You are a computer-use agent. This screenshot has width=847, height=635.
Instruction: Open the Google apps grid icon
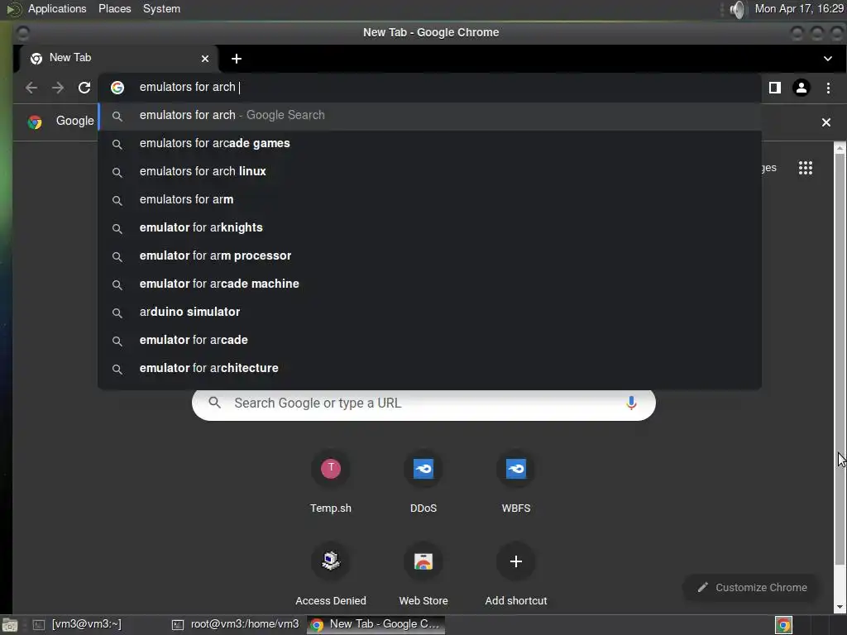806,168
